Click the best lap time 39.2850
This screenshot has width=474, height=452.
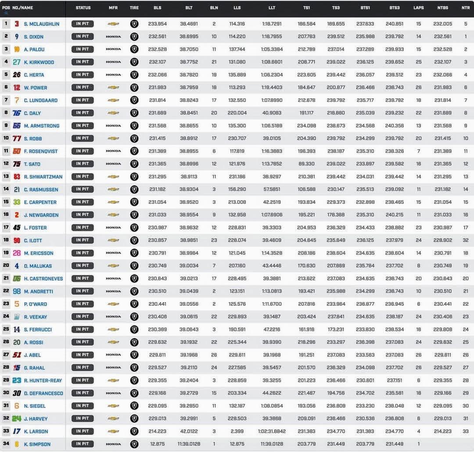[189, 406]
